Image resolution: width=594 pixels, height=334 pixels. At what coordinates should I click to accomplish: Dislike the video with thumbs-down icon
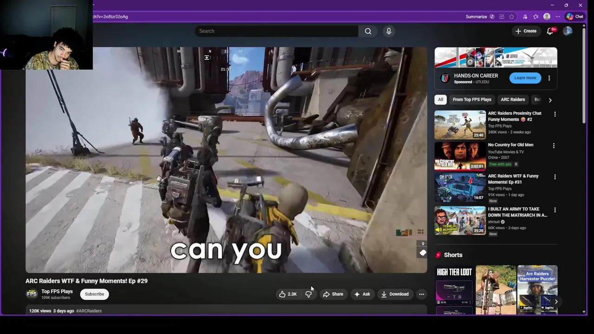[308, 294]
